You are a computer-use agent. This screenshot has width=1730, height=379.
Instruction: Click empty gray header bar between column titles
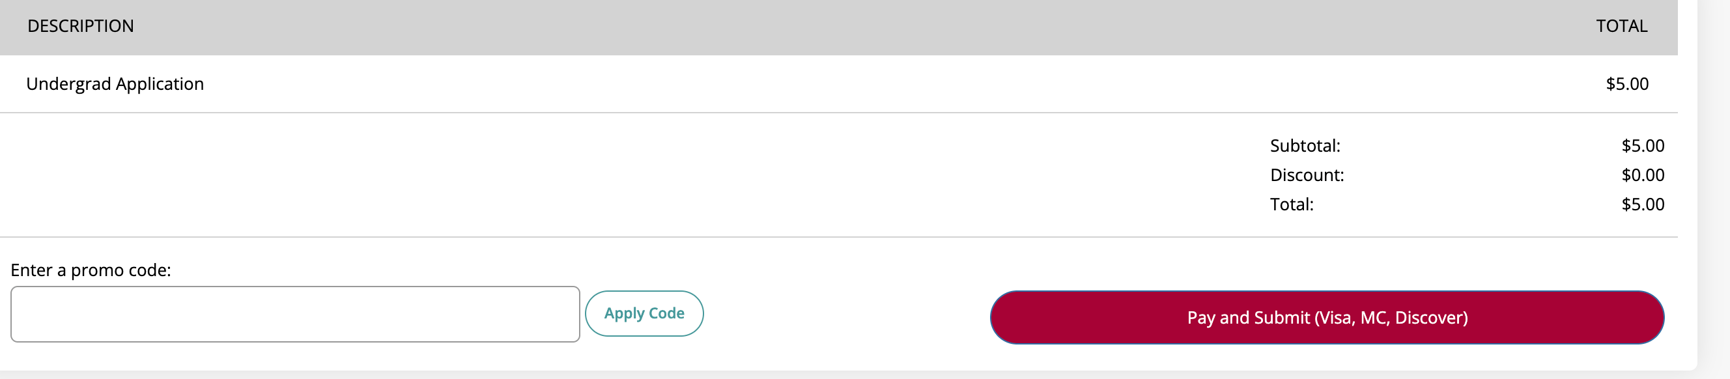click(x=806, y=27)
